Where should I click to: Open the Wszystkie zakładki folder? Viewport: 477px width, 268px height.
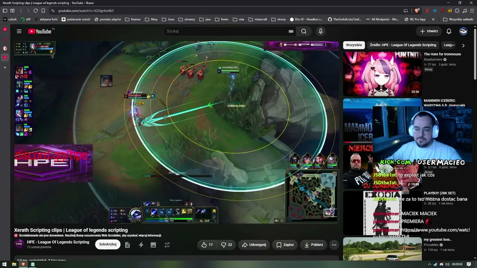pyautogui.click(x=458, y=19)
